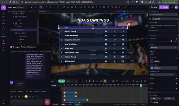Adjust the opacity slider handle
The height and width of the screenshot is (106, 179).
(x=171, y=41)
